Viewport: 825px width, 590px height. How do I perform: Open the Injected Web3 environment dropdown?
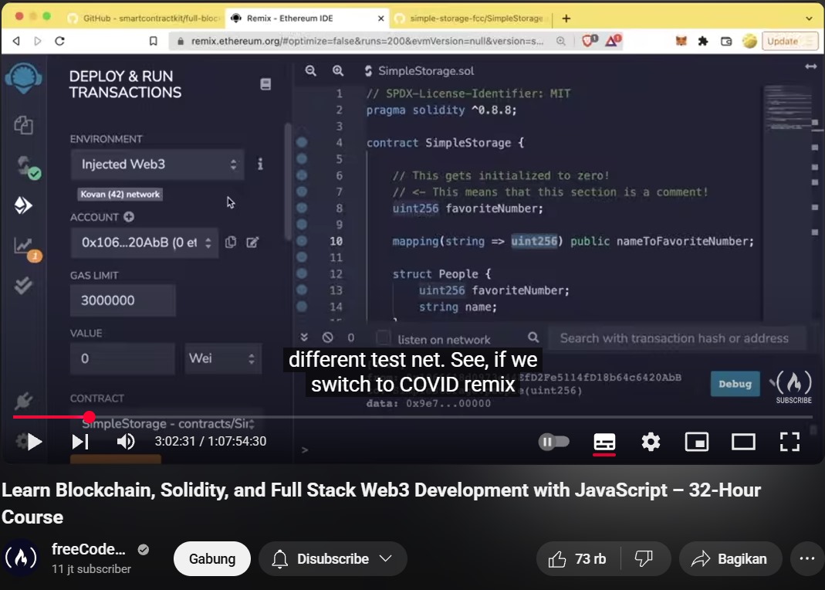pos(157,164)
